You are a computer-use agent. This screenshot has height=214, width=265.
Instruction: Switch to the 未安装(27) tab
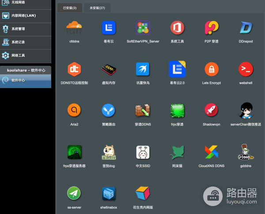pyautogui.click(x=97, y=8)
